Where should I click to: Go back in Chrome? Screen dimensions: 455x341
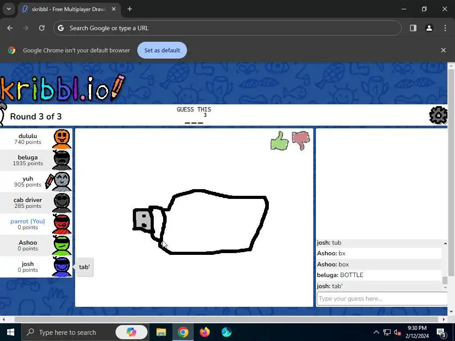pyautogui.click(x=10, y=28)
